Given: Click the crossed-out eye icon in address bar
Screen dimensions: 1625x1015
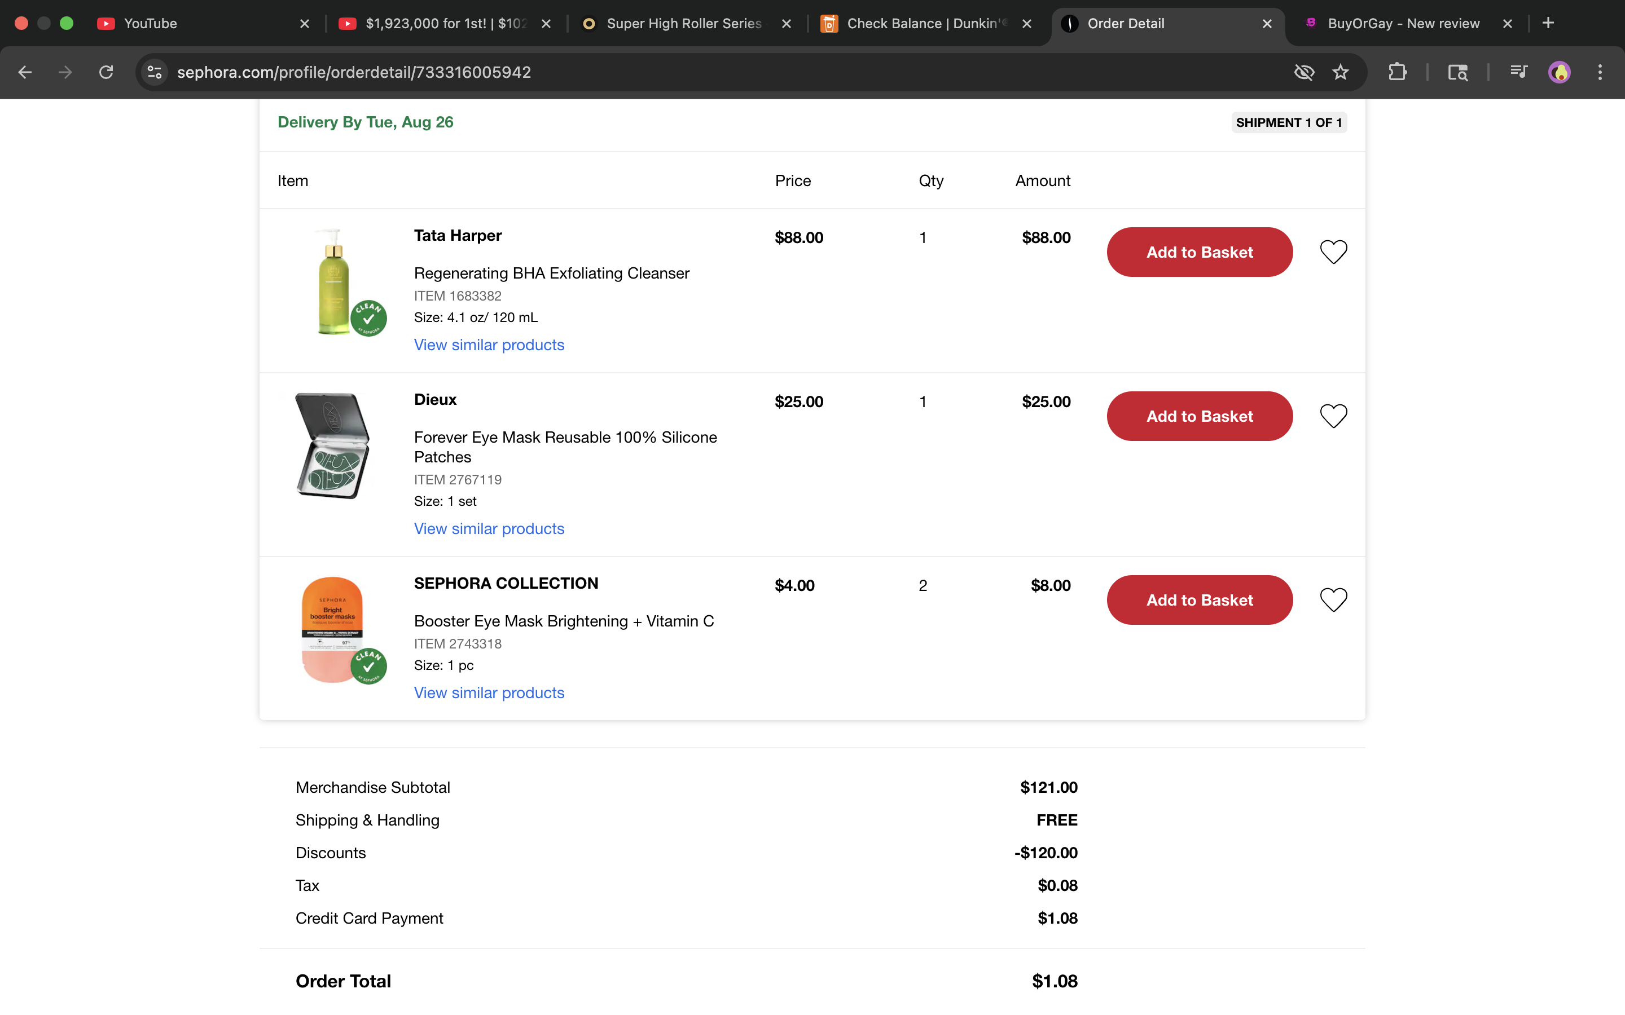Looking at the screenshot, I should [x=1303, y=72].
